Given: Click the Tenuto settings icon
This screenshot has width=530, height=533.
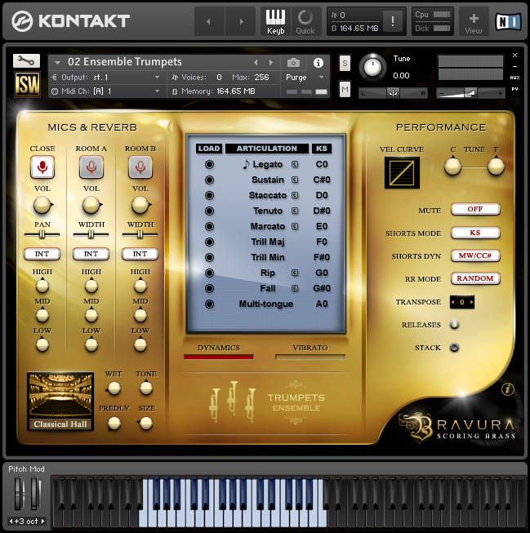Looking at the screenshot, I should (295, 211).
